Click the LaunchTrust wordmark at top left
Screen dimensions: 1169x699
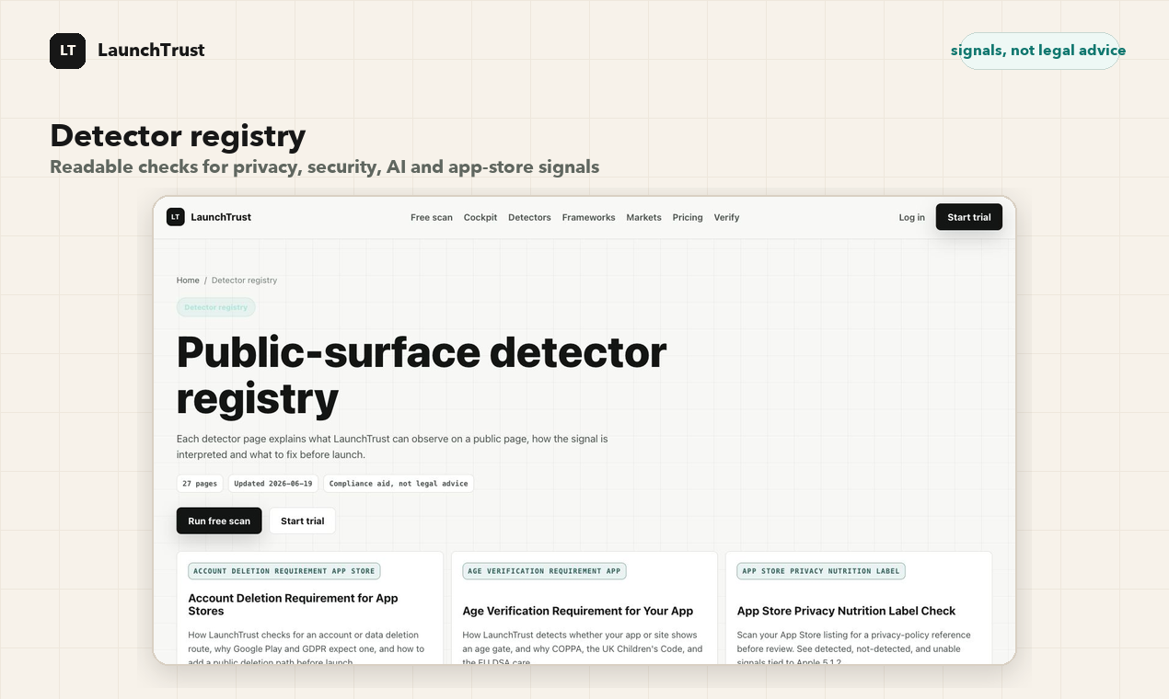click(151, 51)
